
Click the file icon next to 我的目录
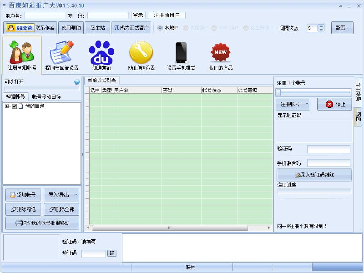(20, 106)
